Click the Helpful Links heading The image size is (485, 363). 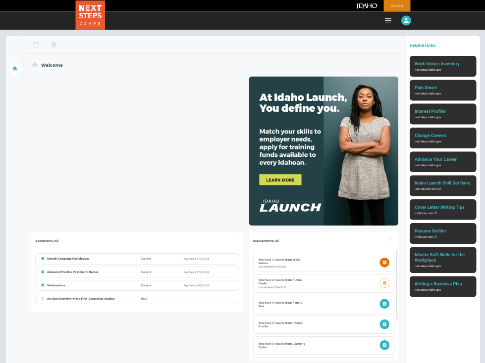coord(422,45)
